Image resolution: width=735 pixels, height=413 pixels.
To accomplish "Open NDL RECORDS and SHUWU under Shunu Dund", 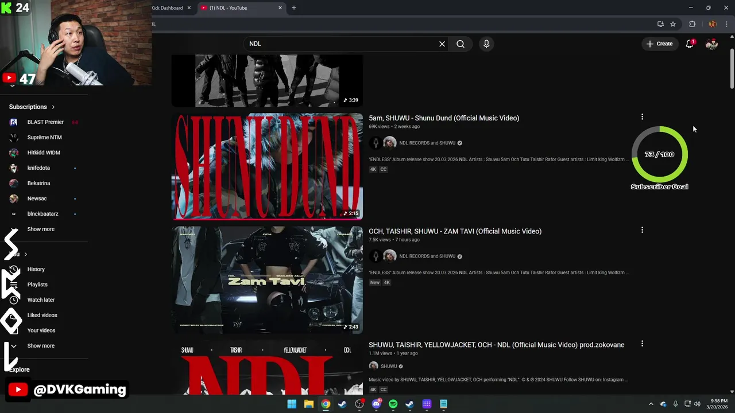I will (427, 143).
